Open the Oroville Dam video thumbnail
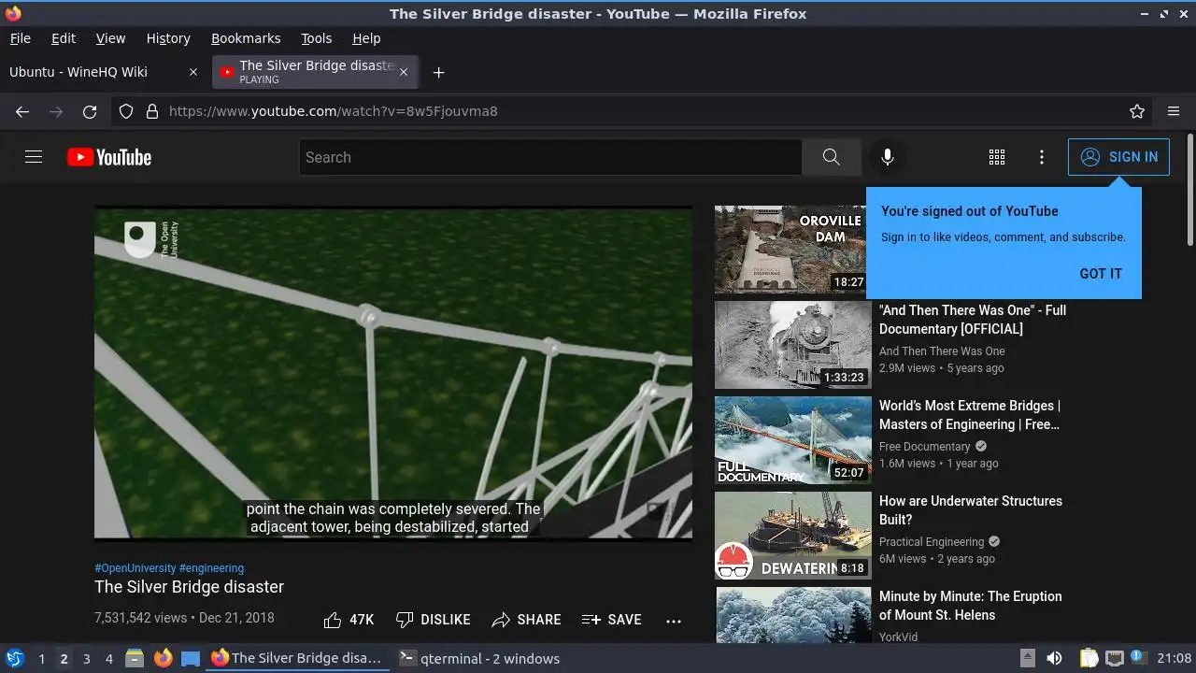Viewport: 1196px width, 673px height. pos(793,250)
